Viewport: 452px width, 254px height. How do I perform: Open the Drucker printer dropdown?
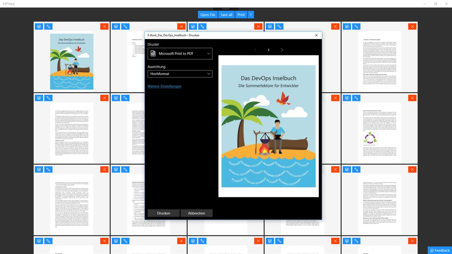(180, 54)
